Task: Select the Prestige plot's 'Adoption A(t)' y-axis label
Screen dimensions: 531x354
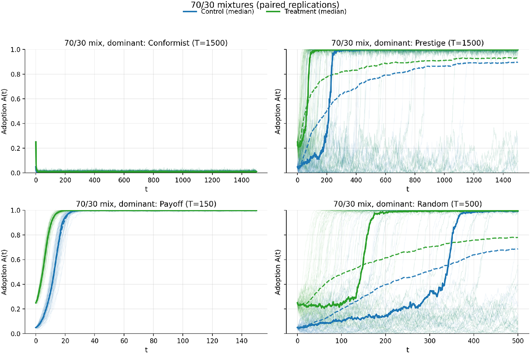Action: pyautogui.click(x=278, y=111)
